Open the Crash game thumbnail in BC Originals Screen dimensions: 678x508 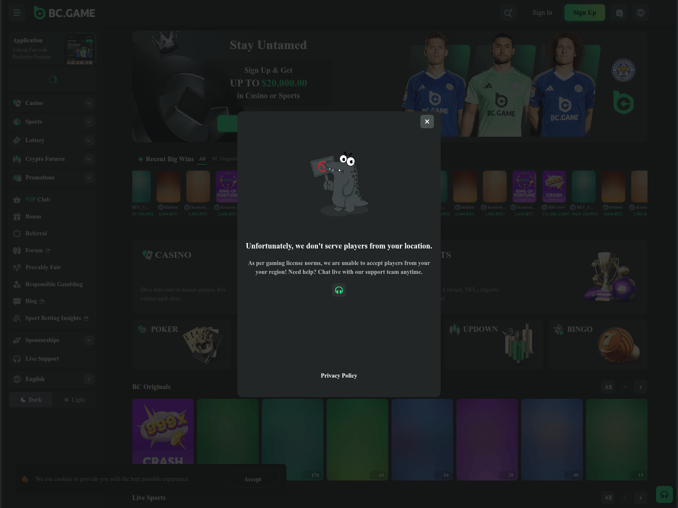click(163, 439)
